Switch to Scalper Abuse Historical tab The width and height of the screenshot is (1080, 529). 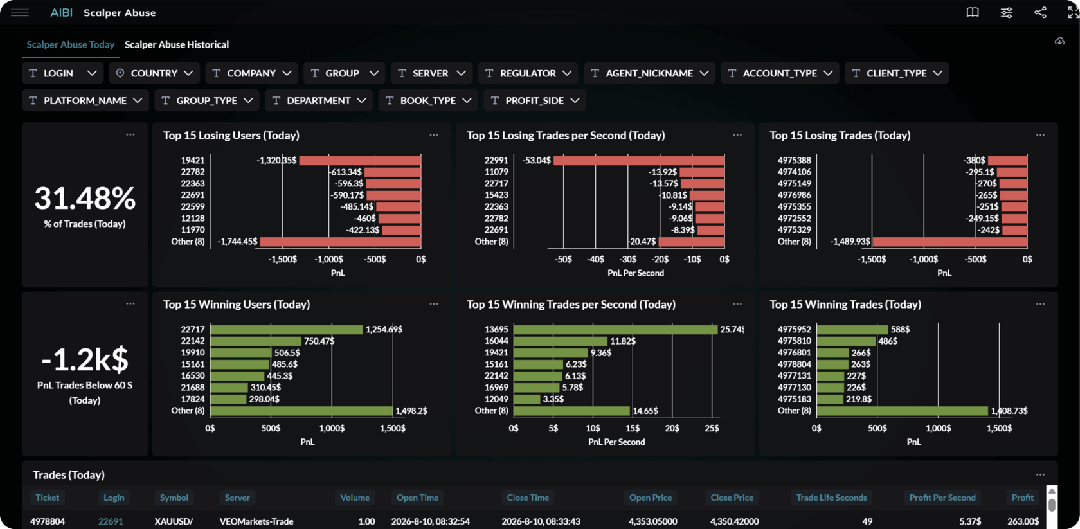(x=177, y=44)
